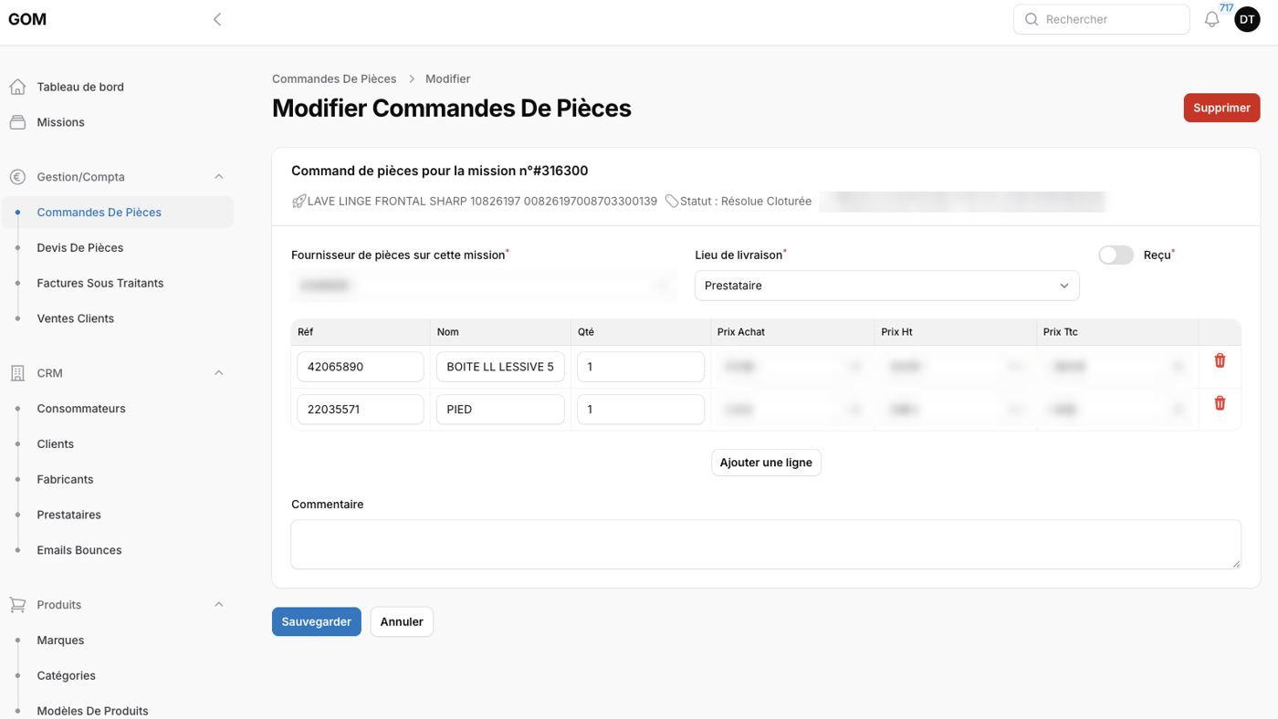
Task: Click the Nom field BOITE LL LESSIVE
Action: (500, 367)
